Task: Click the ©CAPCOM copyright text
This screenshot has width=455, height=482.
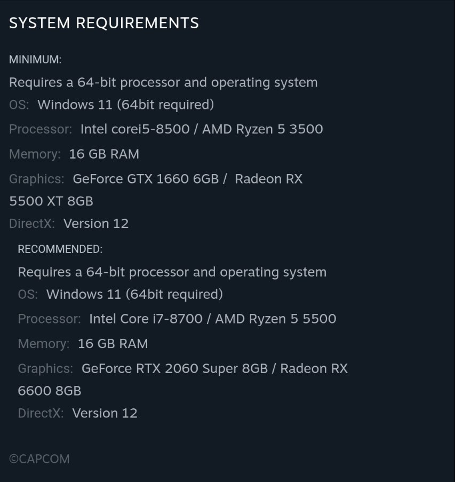Action: coord(39,459)
